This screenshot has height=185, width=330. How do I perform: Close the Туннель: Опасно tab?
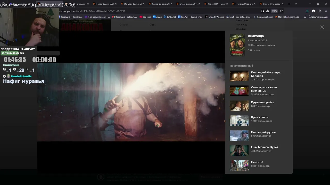tap(255, 4)
